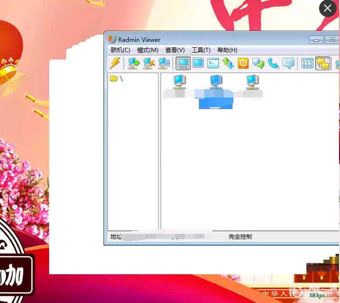Click the lightning Connect To icon
This screenshot has height=303, width=340.
point(115,63)
